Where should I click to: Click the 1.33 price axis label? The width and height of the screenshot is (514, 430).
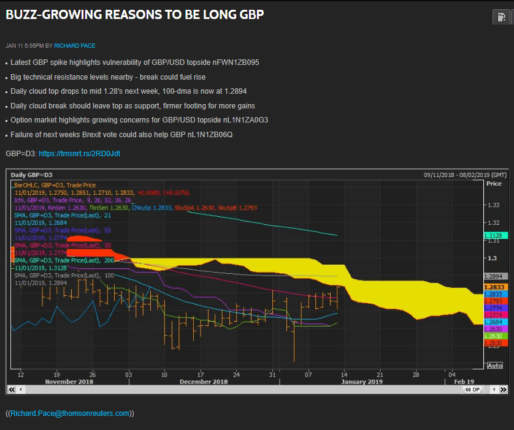(494, 205)
